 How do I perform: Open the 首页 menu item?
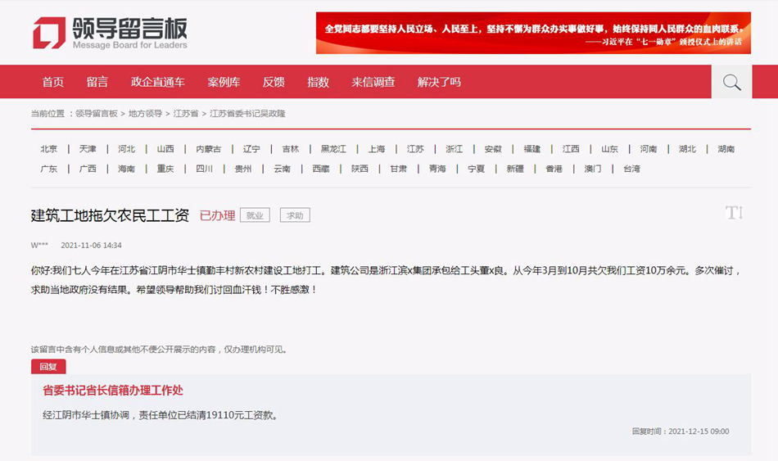(x=53, y=82)
